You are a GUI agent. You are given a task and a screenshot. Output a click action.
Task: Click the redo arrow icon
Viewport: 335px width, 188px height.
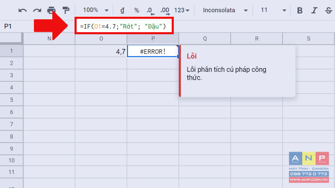(37, 10)
